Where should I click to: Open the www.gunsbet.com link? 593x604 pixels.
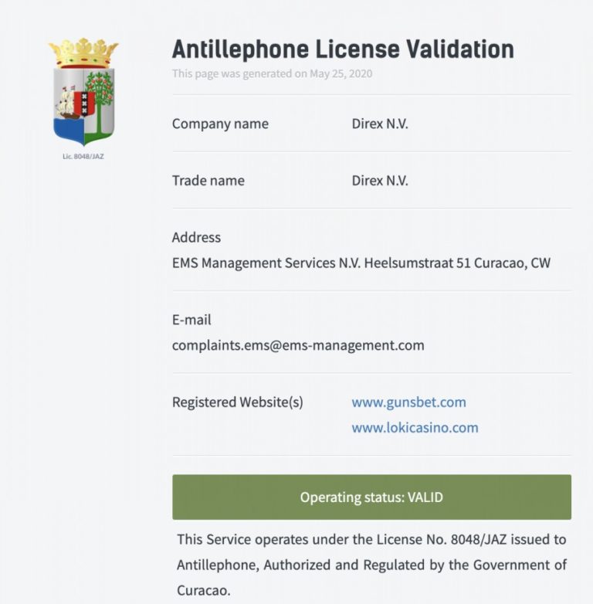click(x=408, y=402)
